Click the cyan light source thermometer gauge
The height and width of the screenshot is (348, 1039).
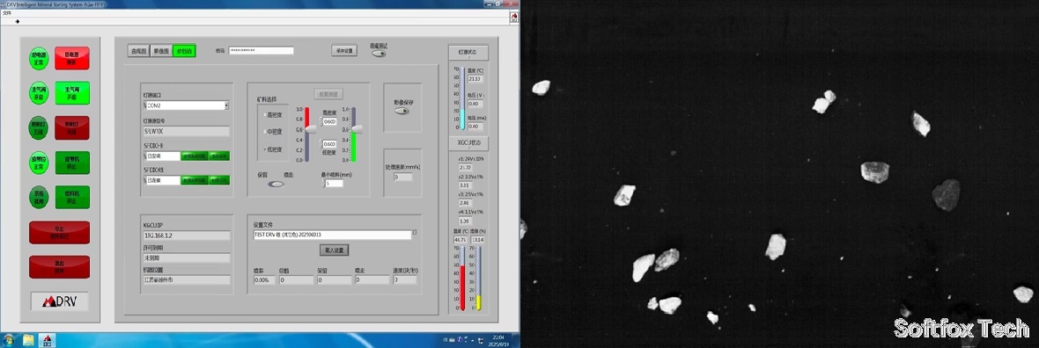click(x=462, y=98)
